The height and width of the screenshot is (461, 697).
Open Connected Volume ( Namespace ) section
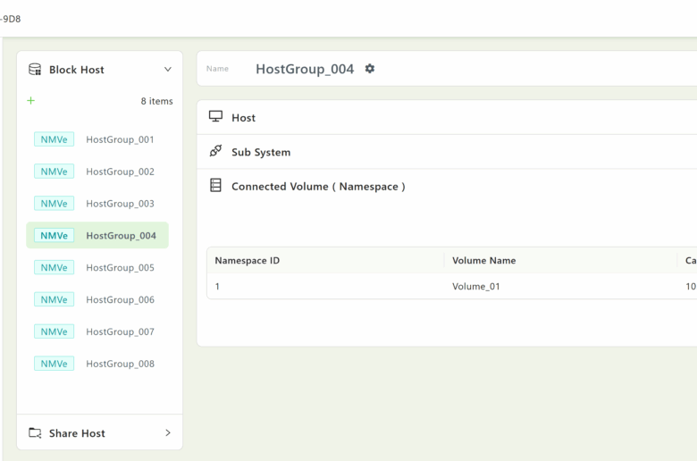pyautogui.click(x=318, y=187)
